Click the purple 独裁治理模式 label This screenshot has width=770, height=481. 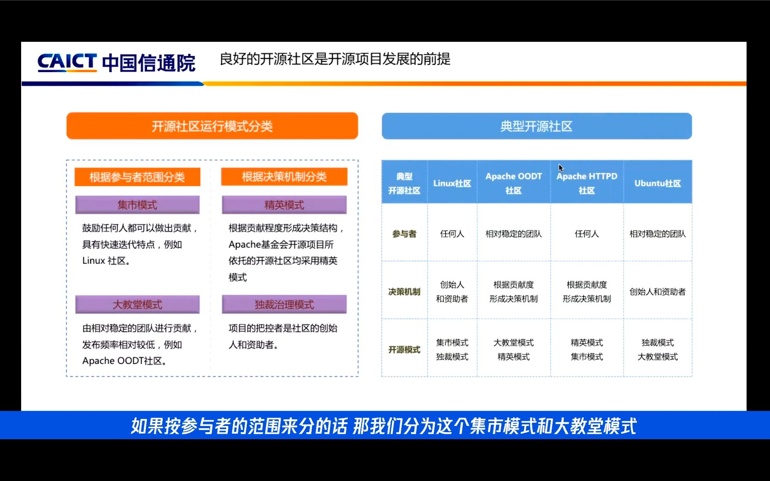[x=284, y=305]
